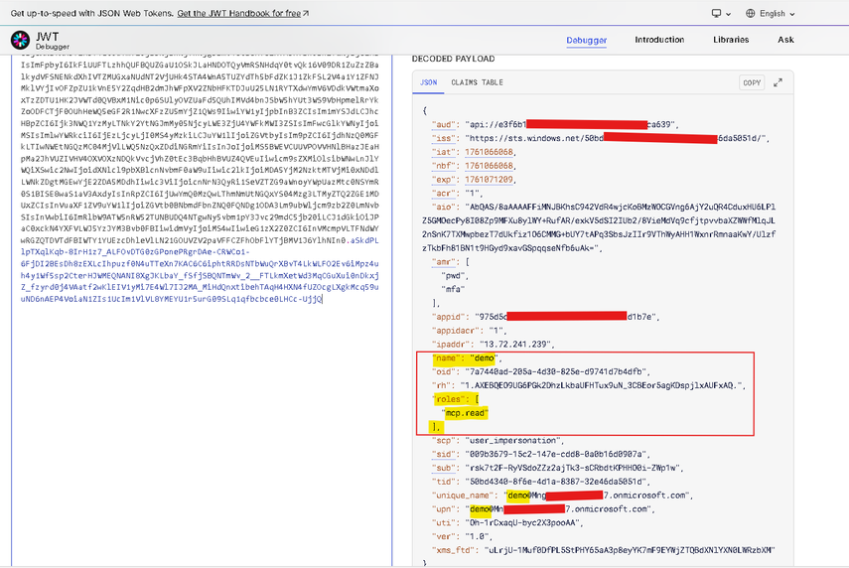Viewport: 849px width, 568px height.
Task: Click the DECODED PAYLOAD heading
Action: [453, 59]
